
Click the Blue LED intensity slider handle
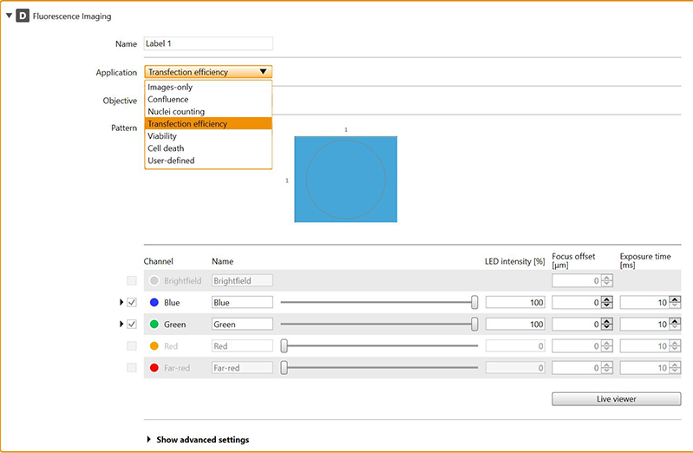pyautogui.click(x=474, y=302)
